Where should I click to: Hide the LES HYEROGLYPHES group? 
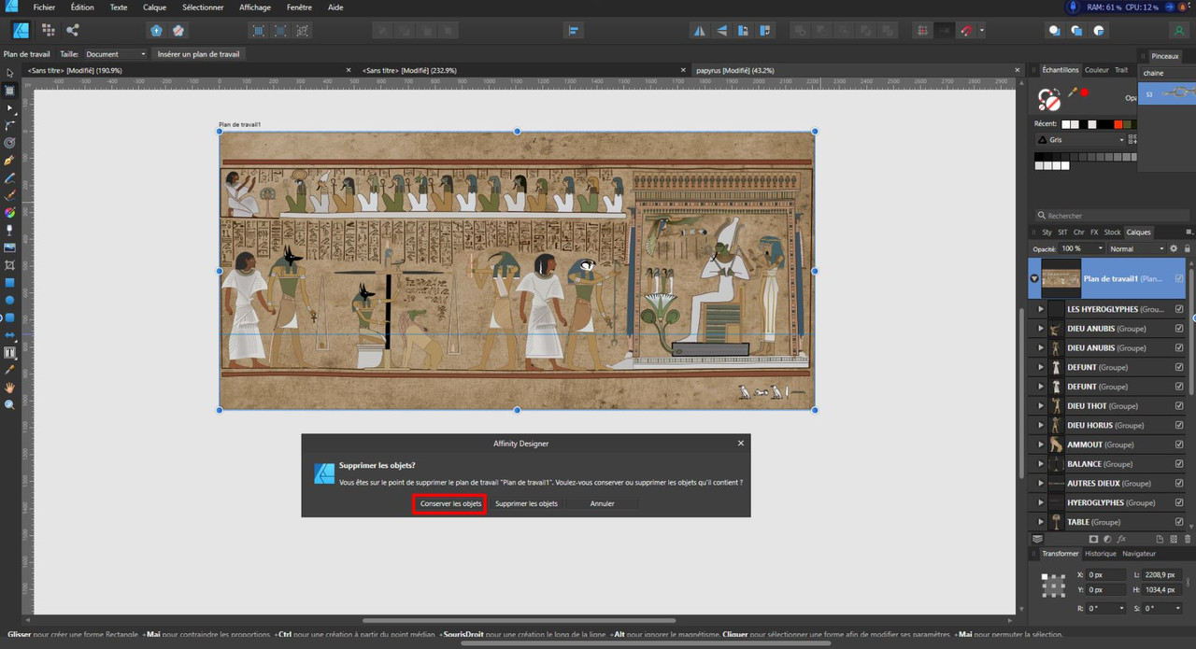pyautogui.click(x=1179, y=309)
